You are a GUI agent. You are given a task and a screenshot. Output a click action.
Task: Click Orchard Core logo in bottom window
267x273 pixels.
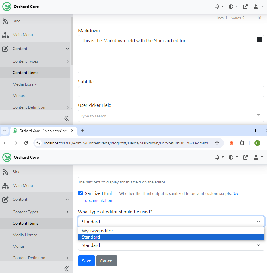click(x=7, y=157)
